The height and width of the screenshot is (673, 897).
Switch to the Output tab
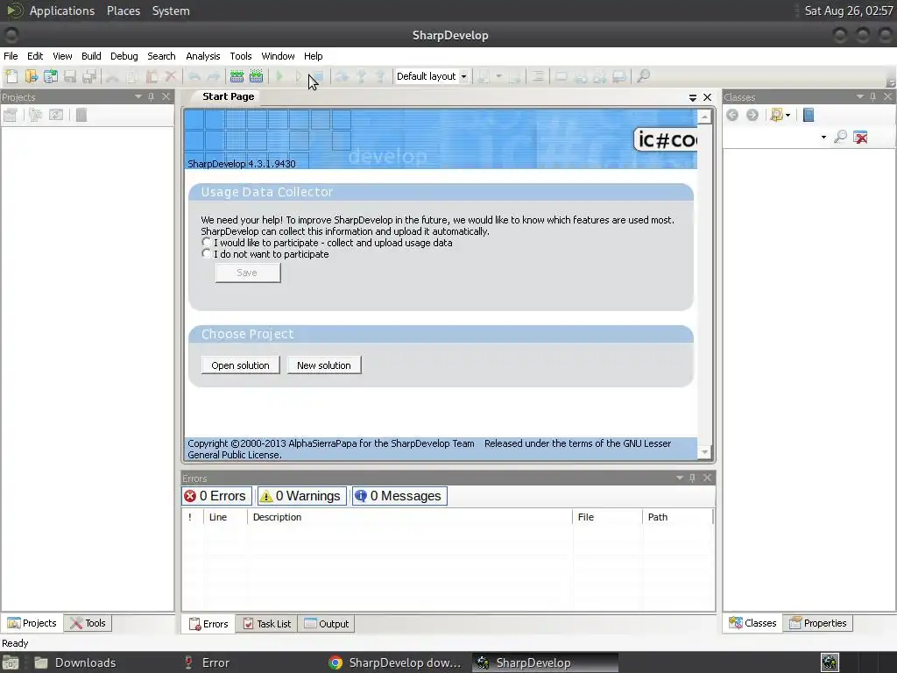[x=326, y=624]
